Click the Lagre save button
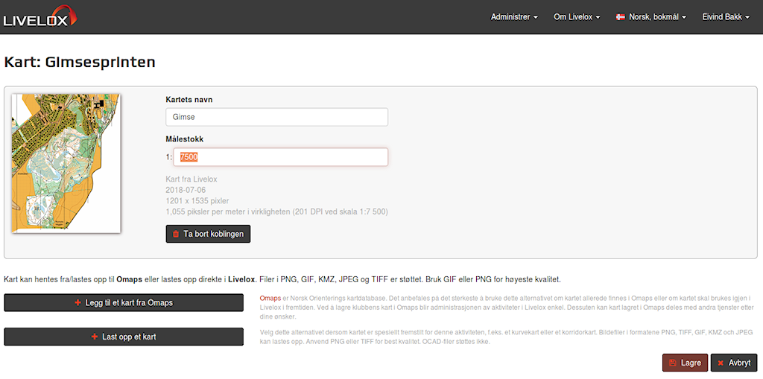Image resolution: width=763 pixels, height=379 pixels. [x=686, y=363]
